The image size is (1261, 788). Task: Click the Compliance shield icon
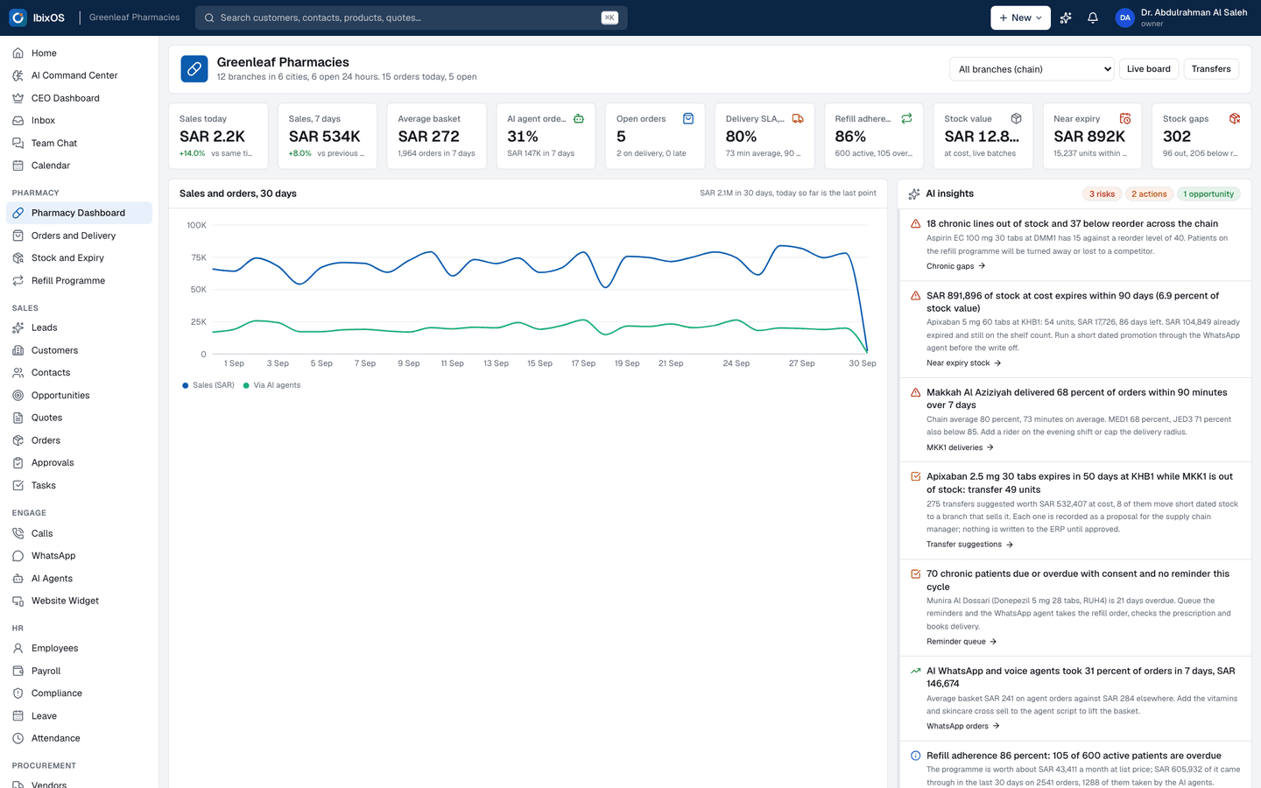point(18,693)
